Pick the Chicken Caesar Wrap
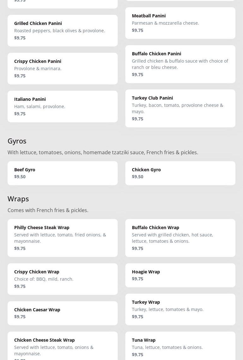 click(62, 313)
